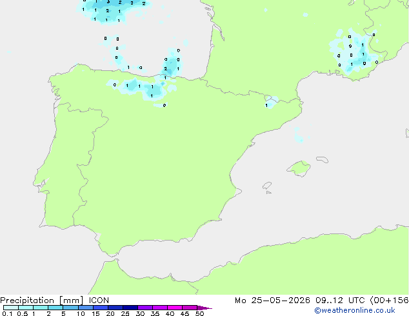Click the Mallorca island on the map
This screenshot has width=409, height=316.
(299, 168)
